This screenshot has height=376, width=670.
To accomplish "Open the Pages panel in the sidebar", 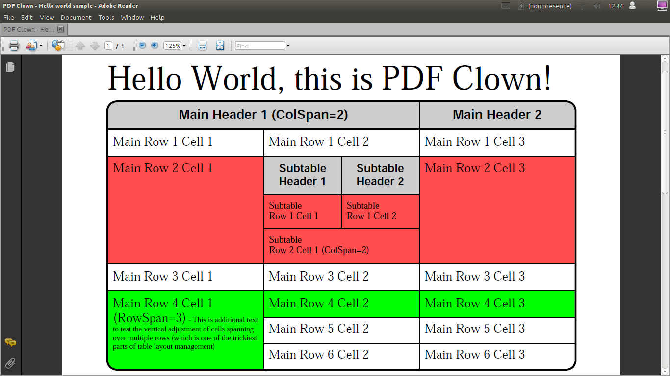I will tap(10, 67).
